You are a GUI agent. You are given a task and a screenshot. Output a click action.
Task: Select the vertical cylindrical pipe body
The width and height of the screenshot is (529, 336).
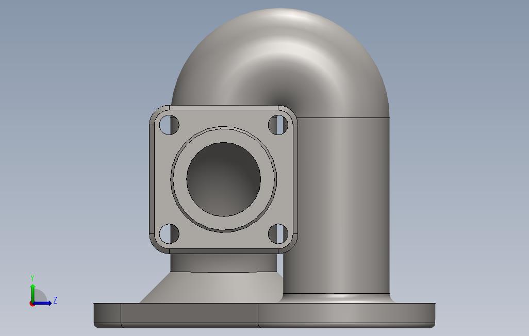[x=337, y=206]
